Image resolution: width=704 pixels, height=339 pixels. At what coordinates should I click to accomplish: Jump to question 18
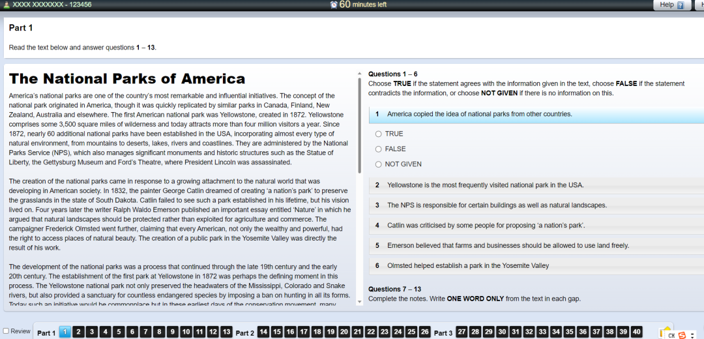click(x=317, y=332)
